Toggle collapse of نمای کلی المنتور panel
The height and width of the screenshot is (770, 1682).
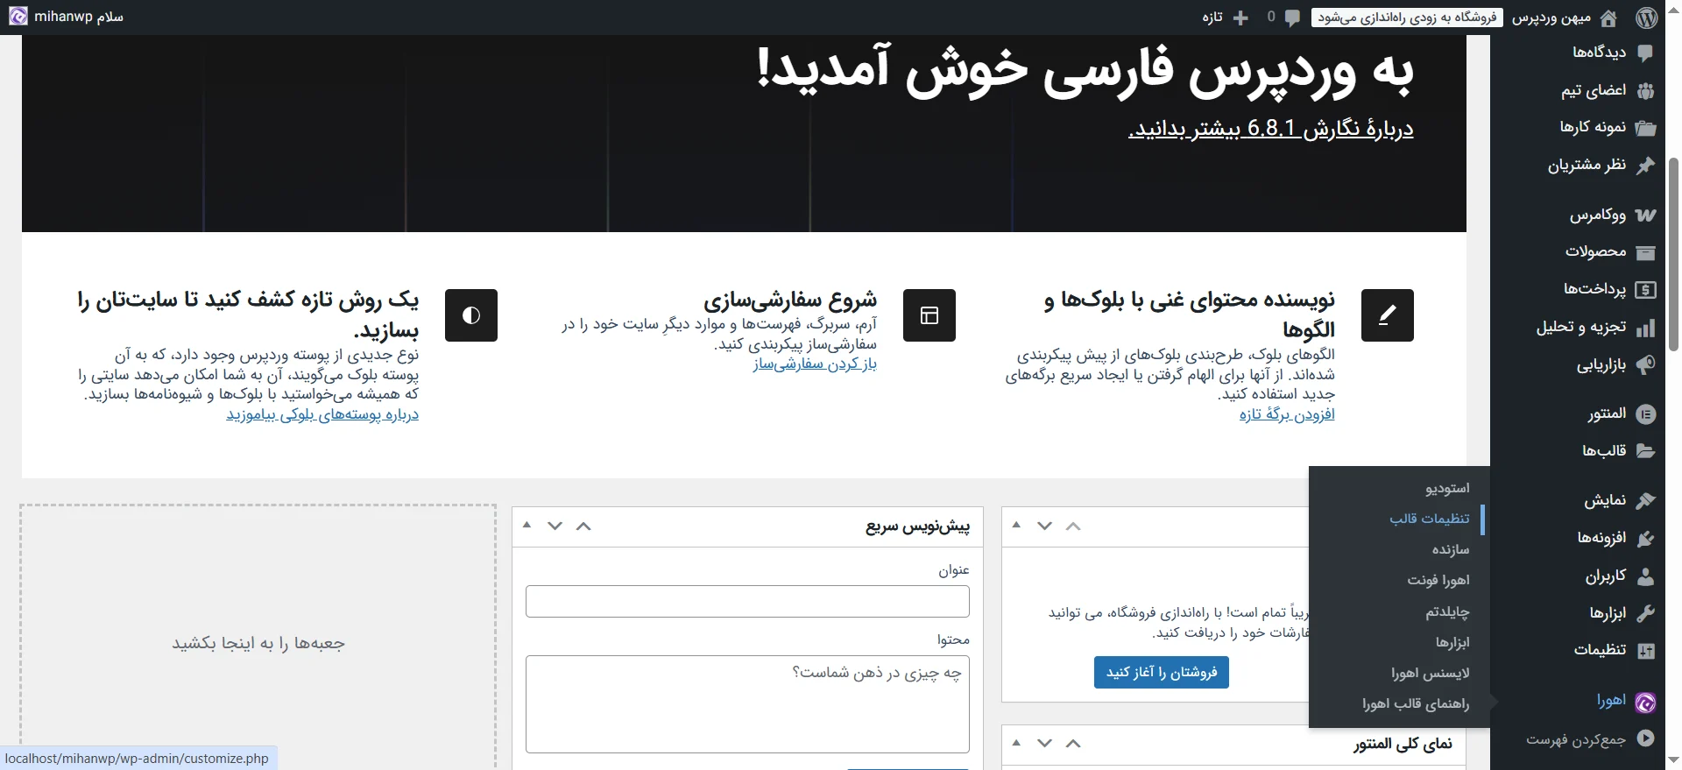(x=1016, y=743)
